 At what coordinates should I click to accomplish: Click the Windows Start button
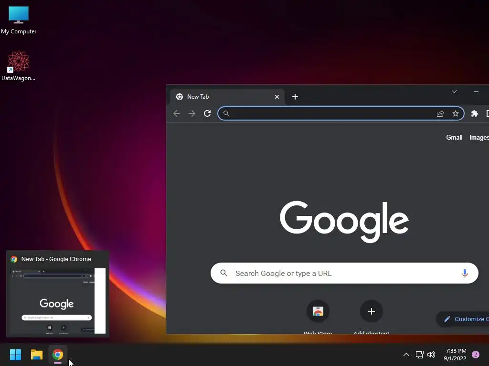click(15, 355)
